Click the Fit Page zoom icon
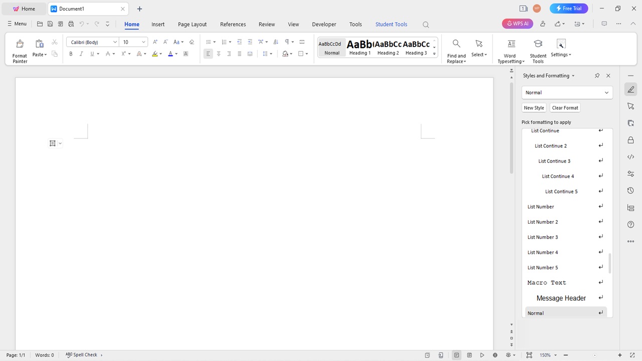Viewport: 642px width, 361px height. click(x=529, y=355)
